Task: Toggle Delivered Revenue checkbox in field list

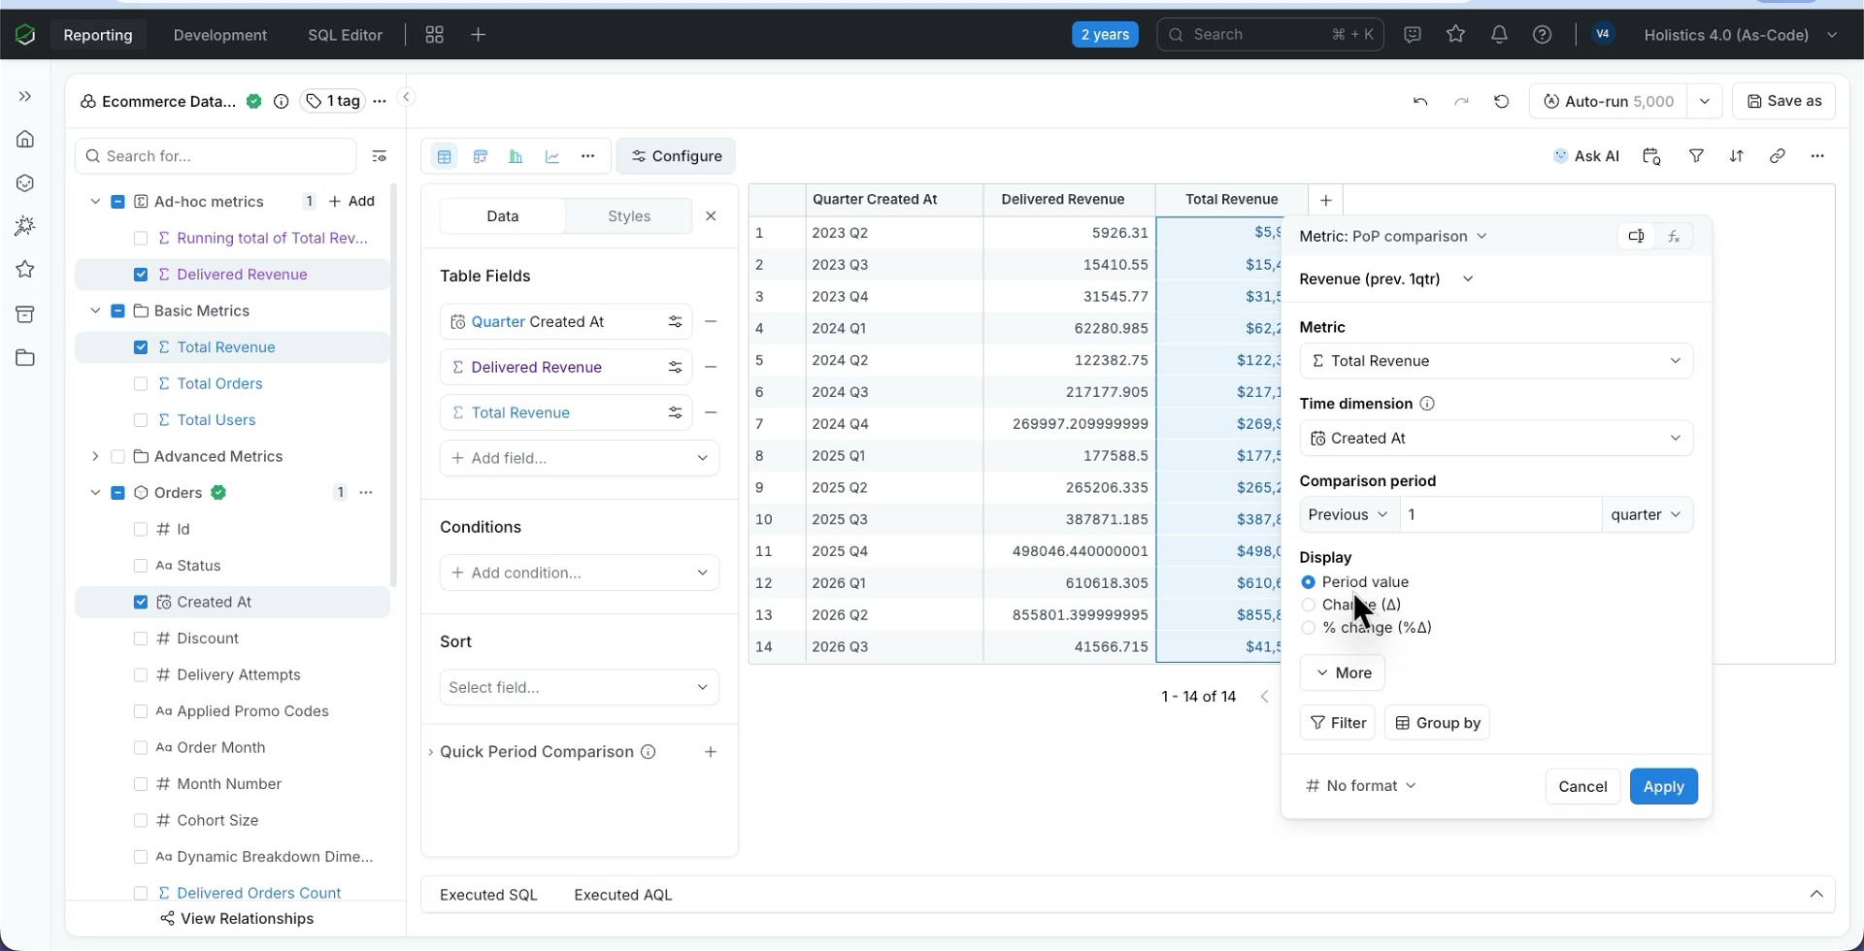Action: 141,275
